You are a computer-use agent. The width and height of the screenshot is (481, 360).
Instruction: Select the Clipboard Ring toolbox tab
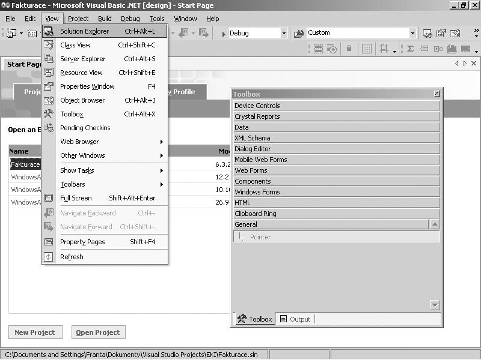click(337, 214)
